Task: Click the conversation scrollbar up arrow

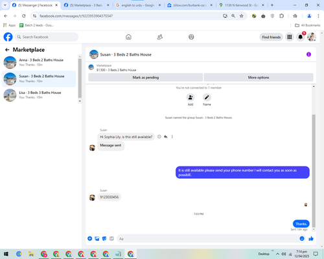Action: [x=314, y=87]
